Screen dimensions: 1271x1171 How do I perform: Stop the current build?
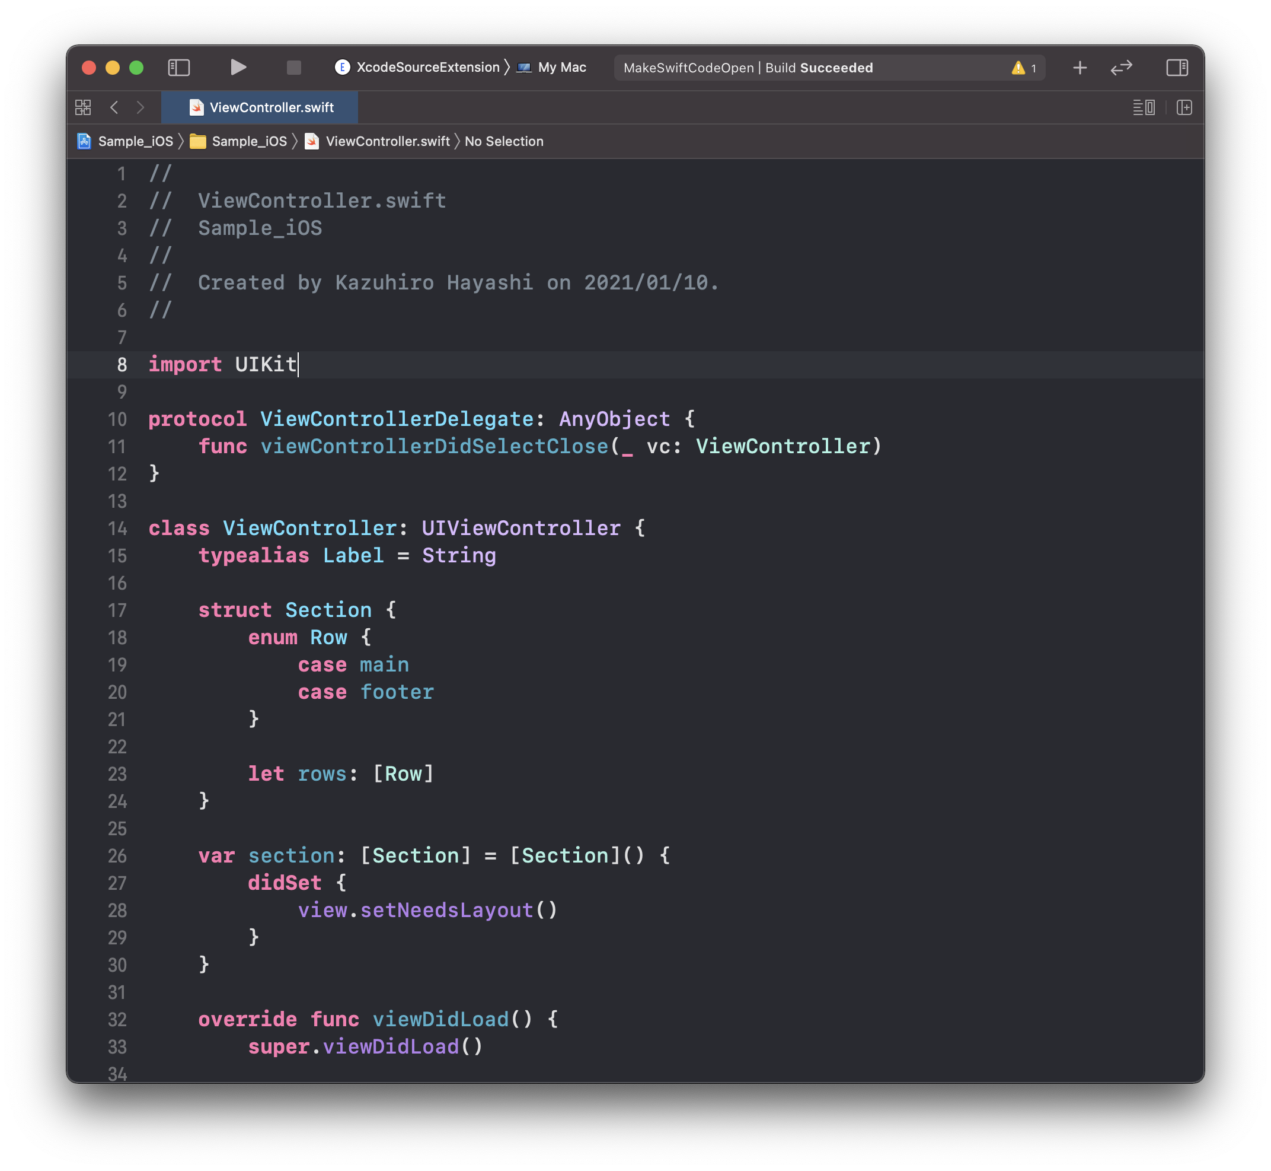pos(293,67)
